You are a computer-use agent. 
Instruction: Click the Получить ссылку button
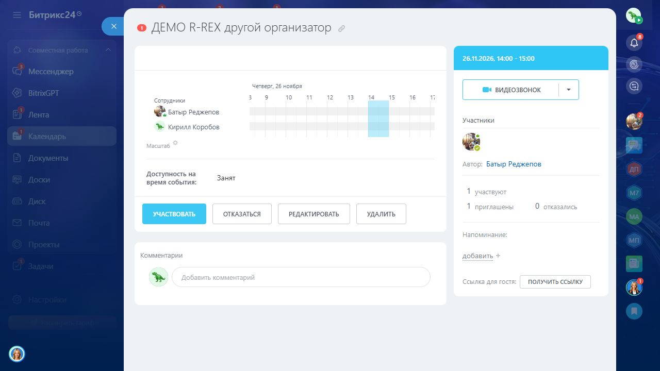tap(555, 282)
